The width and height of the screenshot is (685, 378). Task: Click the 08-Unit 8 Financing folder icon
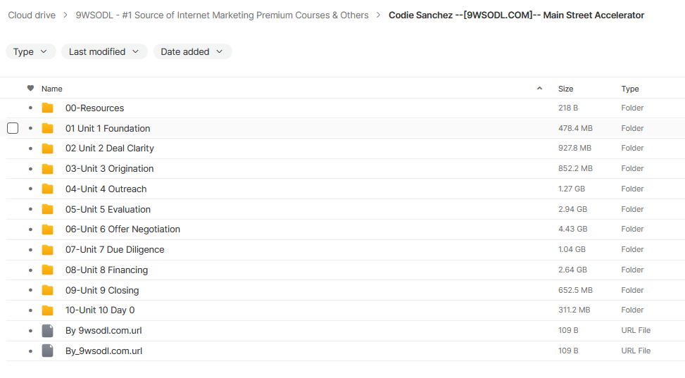(48, 270)
